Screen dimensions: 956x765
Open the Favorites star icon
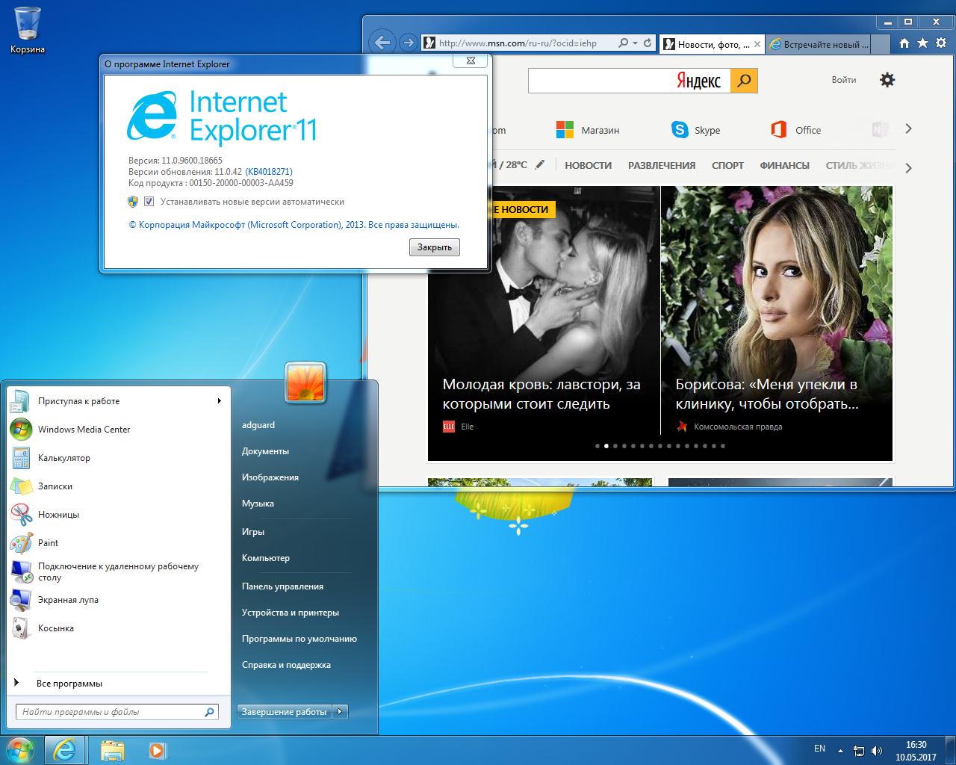[x=922, y=43]
